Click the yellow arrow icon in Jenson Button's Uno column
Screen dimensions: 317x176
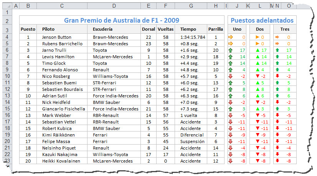point(231,37)
